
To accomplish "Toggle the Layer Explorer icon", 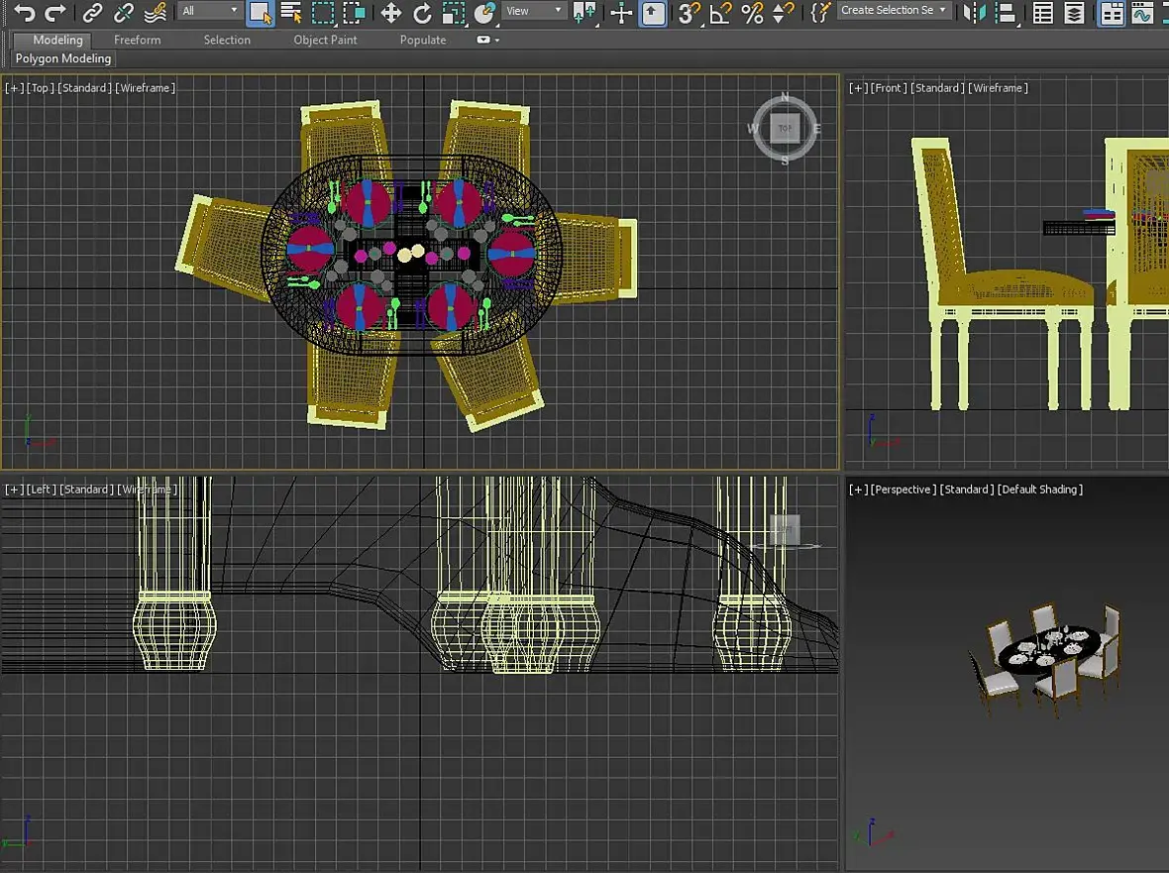I will pos(1074,12).
